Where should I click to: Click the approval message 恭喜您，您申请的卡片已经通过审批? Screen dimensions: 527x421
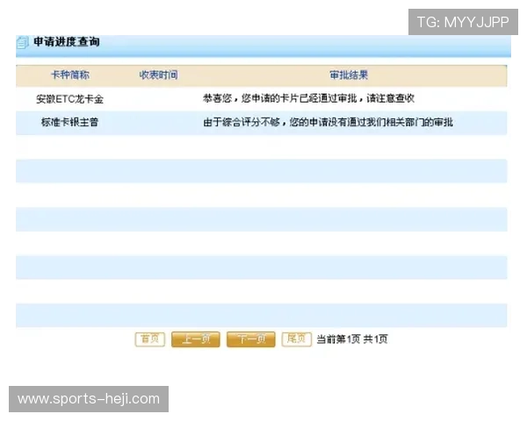point(279,98)
